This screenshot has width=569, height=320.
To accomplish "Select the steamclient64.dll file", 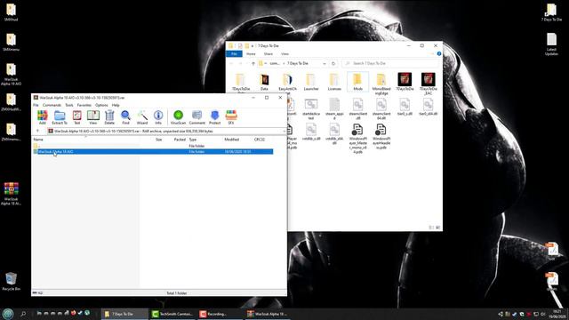I will [381, 109].
